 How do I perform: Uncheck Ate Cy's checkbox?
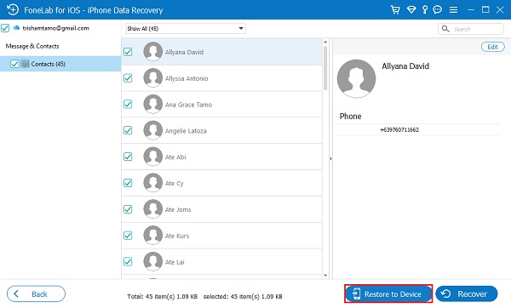[x=128, y=183]
